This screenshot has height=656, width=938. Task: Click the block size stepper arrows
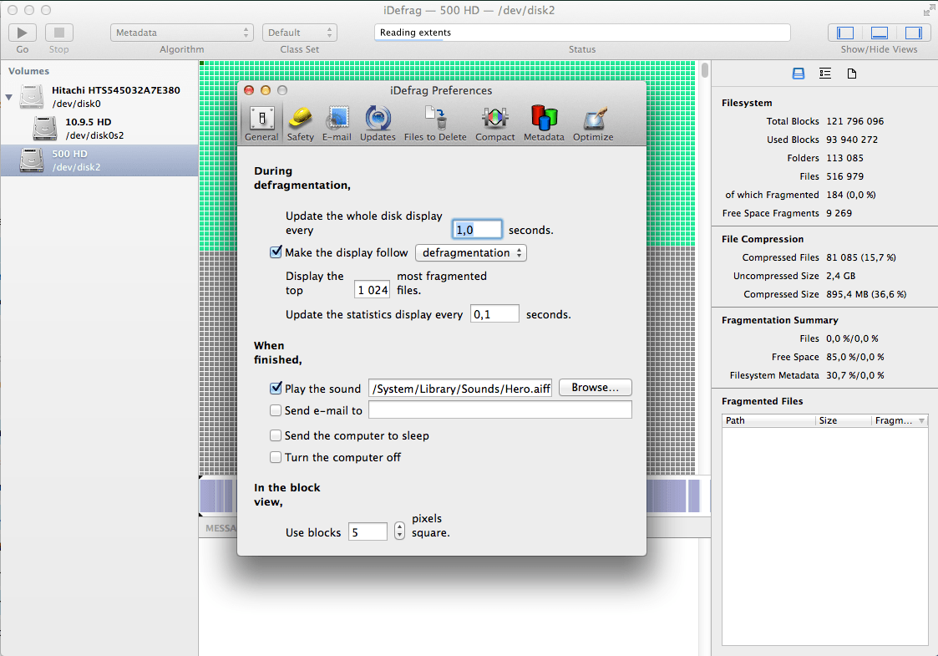399,531
